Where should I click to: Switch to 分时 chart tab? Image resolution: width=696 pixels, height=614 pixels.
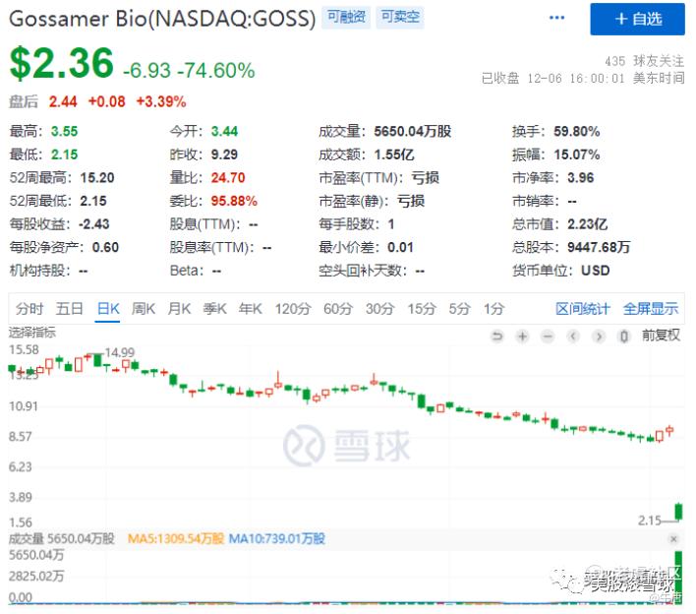pos(29,308)
